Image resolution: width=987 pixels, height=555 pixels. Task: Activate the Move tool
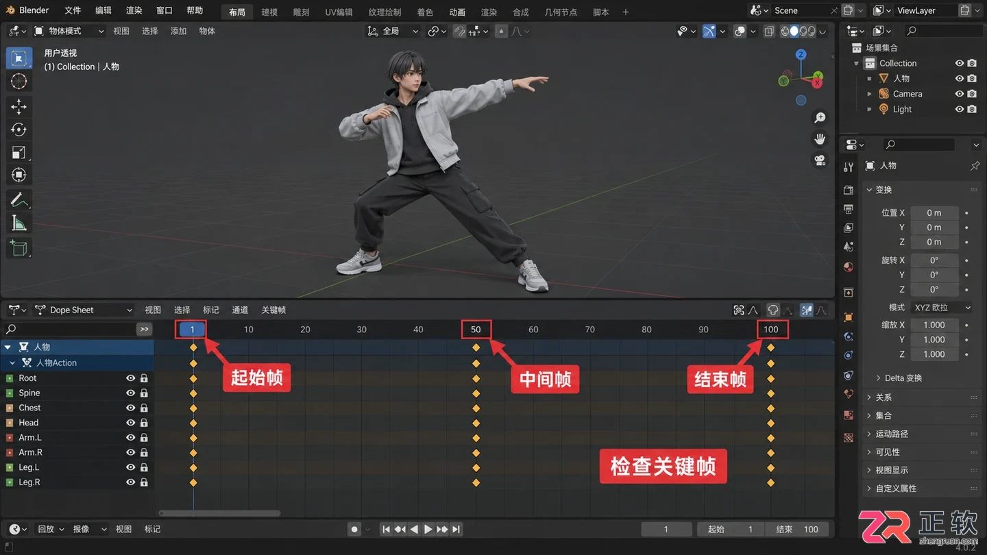click(x=19, y=106)
